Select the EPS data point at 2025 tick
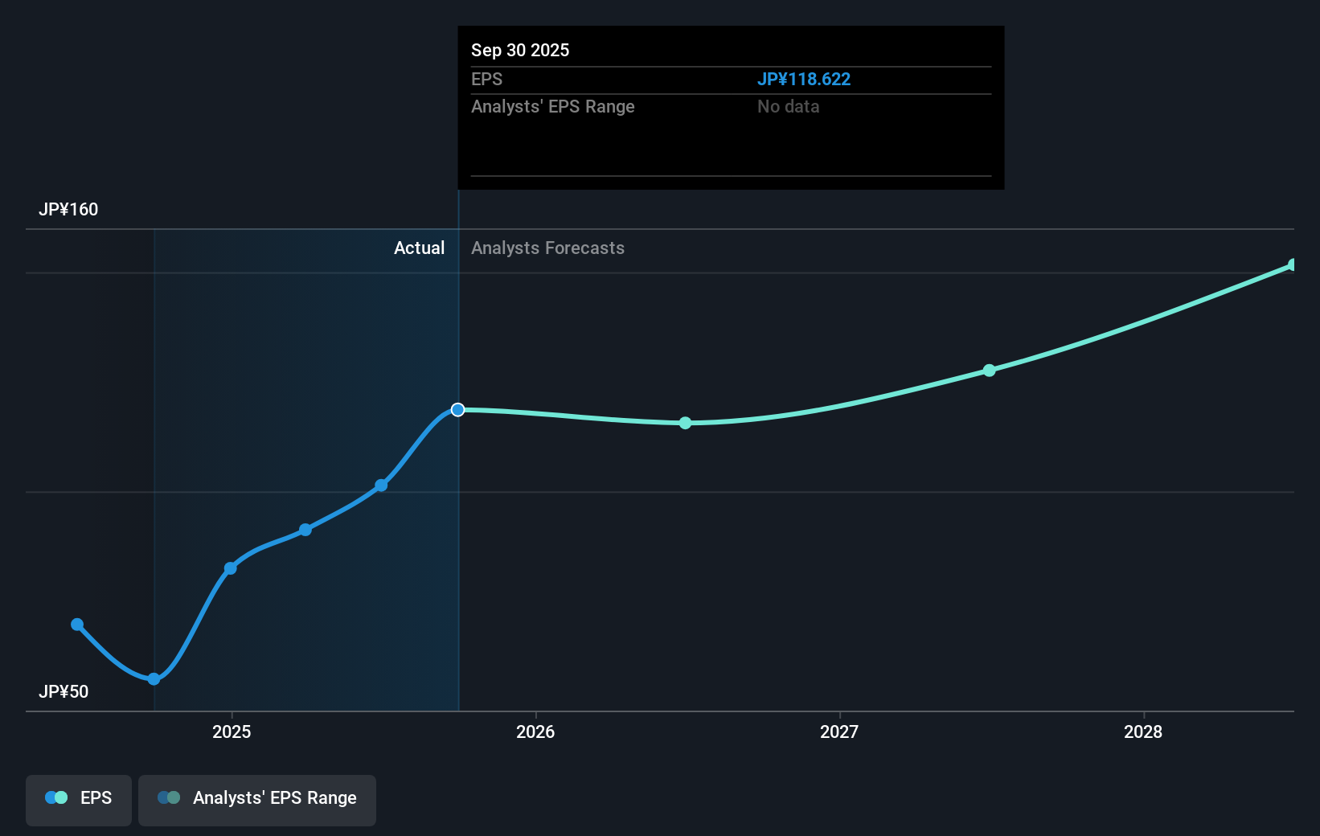Screen dimensions: 1320x836 coord(231,568)
